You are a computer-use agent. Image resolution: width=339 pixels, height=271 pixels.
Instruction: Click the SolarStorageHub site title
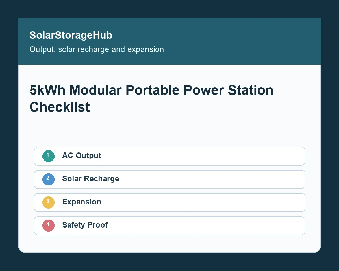71,35
